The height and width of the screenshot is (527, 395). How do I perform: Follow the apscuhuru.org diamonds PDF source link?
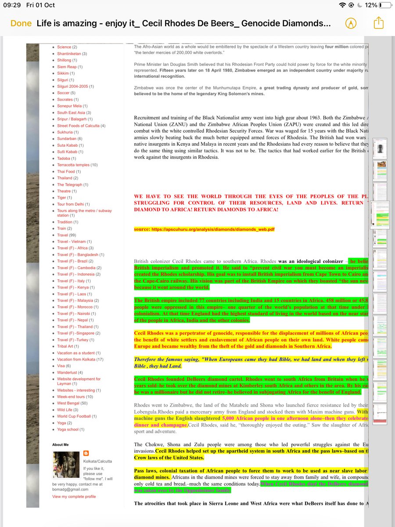point(213,230)
